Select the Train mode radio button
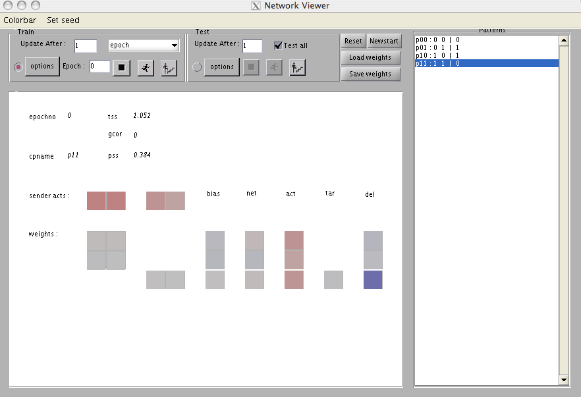 pos(18,66)
